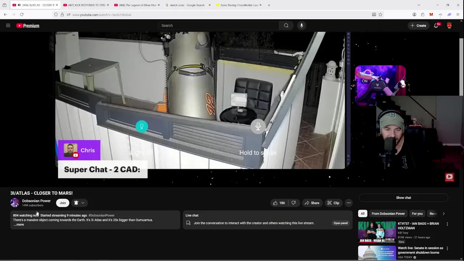Open a new browser tab

click(269, 5)
